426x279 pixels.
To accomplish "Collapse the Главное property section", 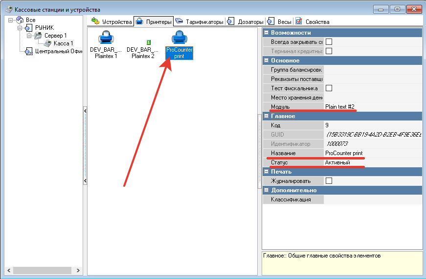I will 266,116.
